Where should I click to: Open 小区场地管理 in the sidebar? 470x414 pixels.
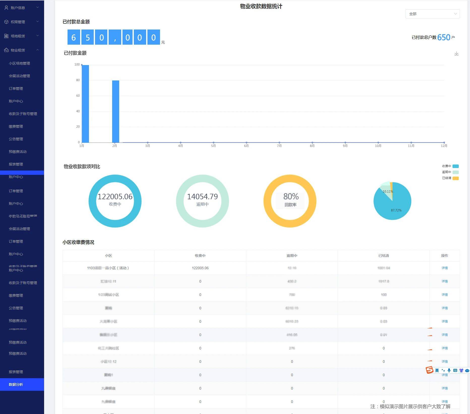point(19,63)
